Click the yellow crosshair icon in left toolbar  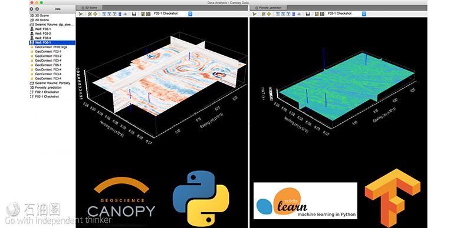coord(95,14)
